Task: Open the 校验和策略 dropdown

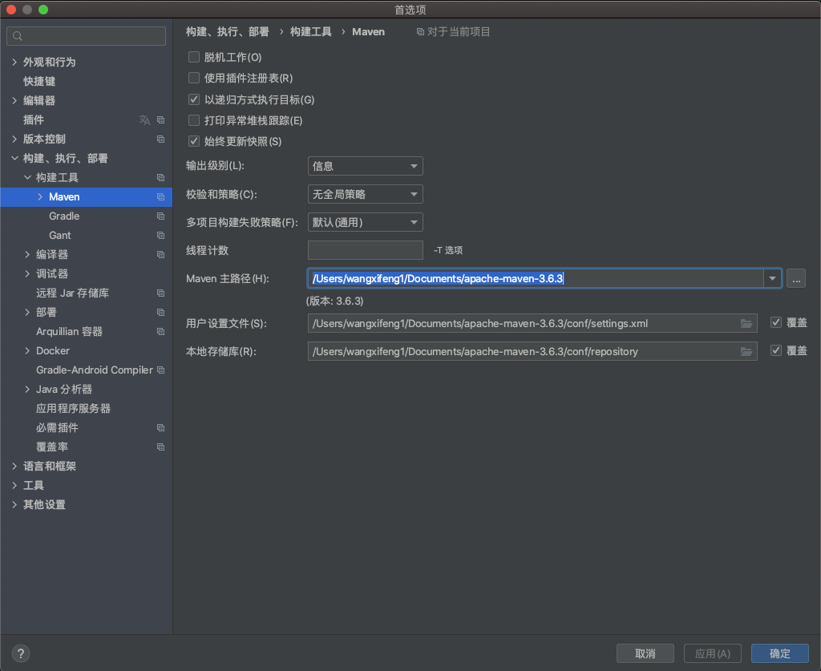Action: coord(365,194)
